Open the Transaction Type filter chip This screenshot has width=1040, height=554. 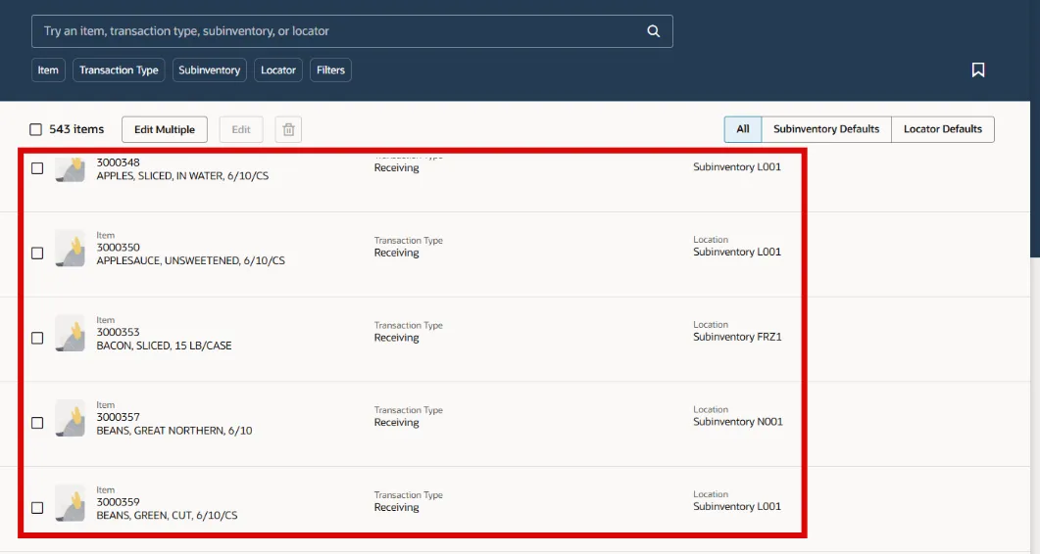coord(119,70)
